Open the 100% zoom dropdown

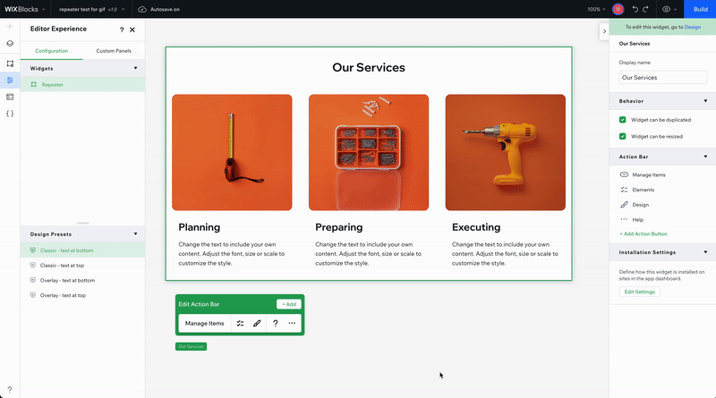[596, 9]
